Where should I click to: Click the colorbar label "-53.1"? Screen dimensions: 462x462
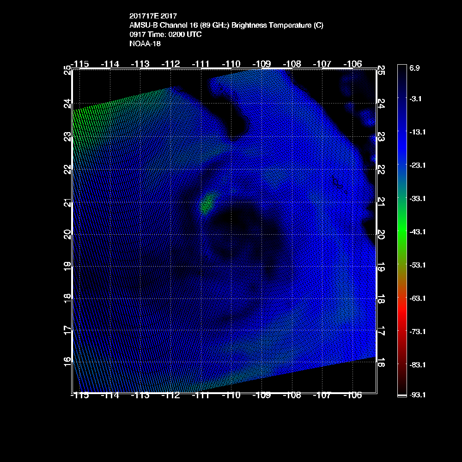pyautogui.click(x=418, y=265)
